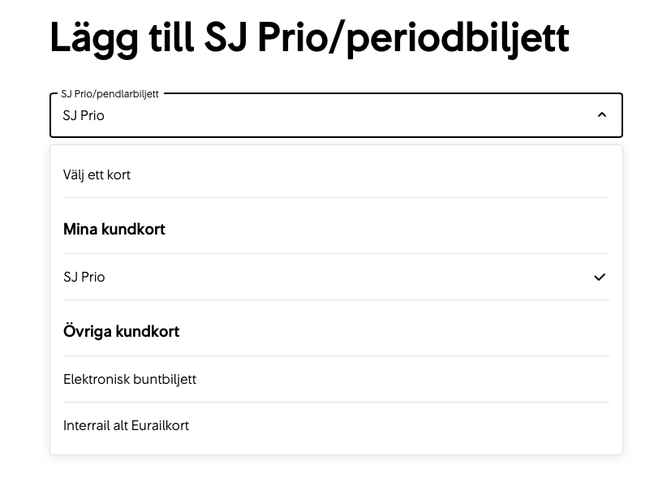Choose the first entry of the dropdown list

(x=97, y=174)
